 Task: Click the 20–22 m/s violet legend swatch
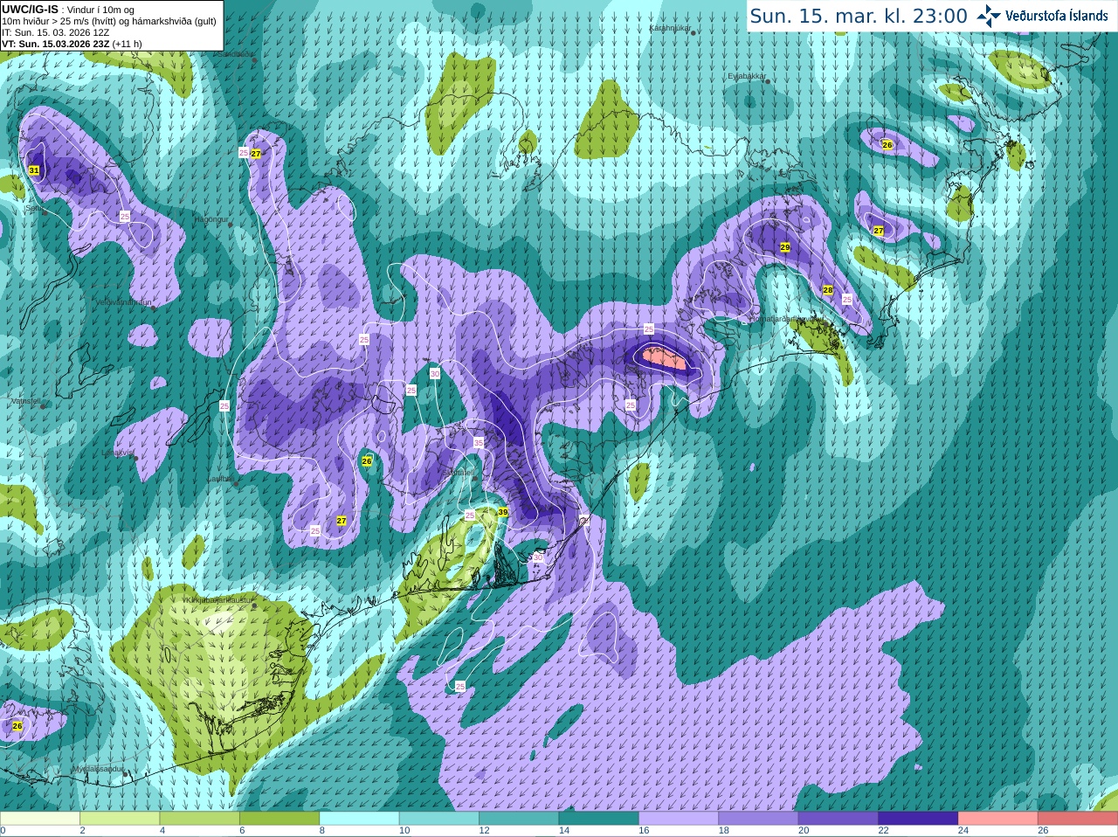click(838, 819)
